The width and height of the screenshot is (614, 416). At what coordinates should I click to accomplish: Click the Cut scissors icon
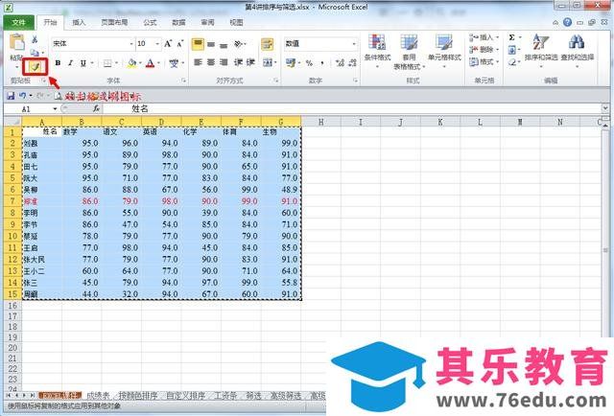pyautogui.click(x=35, y=39)
